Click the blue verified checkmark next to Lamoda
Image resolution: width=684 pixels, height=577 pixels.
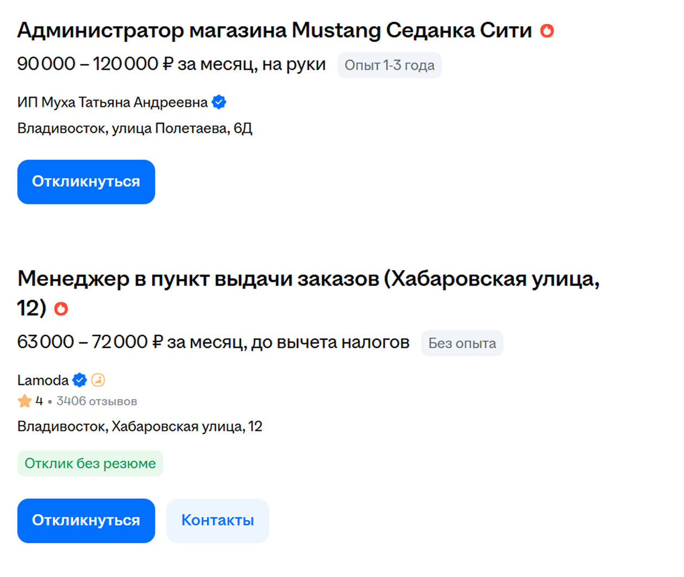(80, 380)
